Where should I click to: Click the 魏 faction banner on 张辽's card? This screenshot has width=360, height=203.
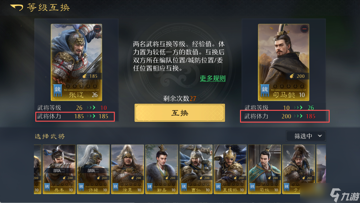tap(58, 90)
